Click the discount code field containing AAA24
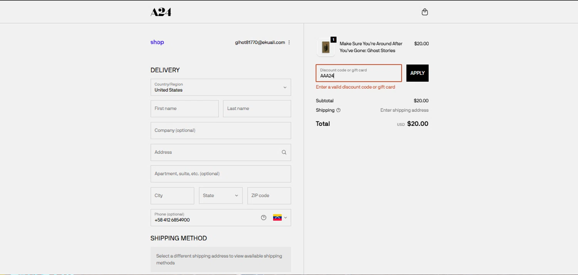Screen dimensions: 578x275 [359, 73]
